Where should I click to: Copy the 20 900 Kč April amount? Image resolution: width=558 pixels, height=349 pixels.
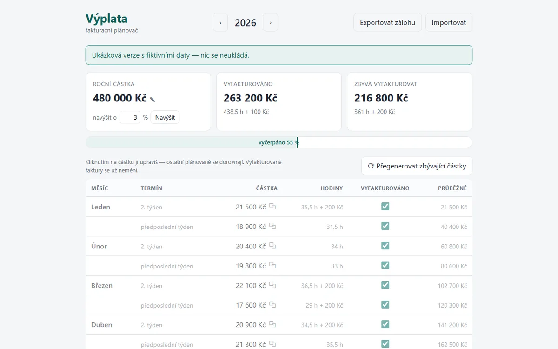click(x=273, y=324)
